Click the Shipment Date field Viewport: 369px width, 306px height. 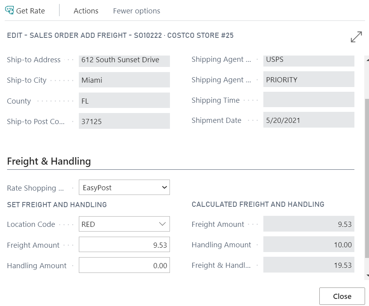pos(309,121)
